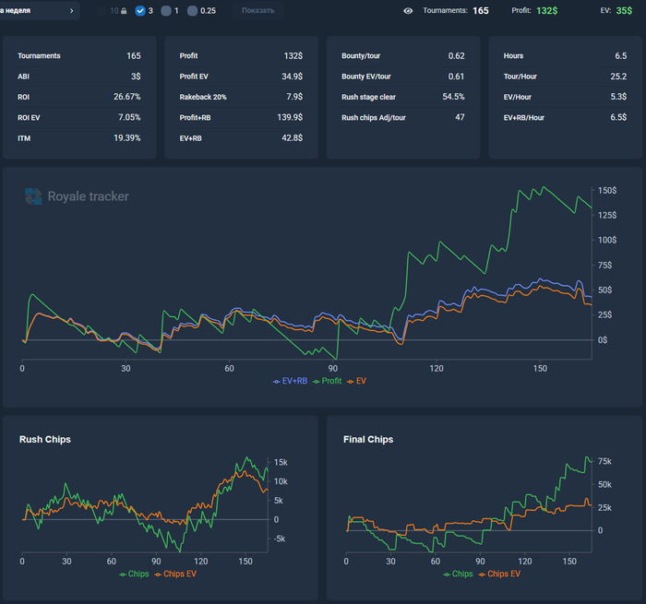Enable the 0.25 buy-in checkbox
Image resolution: width=646 pixels, height=604 pixels.
(x=192, y=11)
